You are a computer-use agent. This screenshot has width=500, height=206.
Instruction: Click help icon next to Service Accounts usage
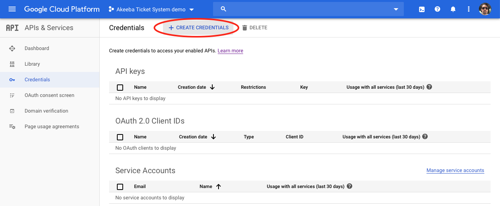tap(349, 186)
